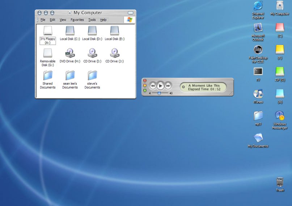Click the resize grip on media player

pos(231,94)
